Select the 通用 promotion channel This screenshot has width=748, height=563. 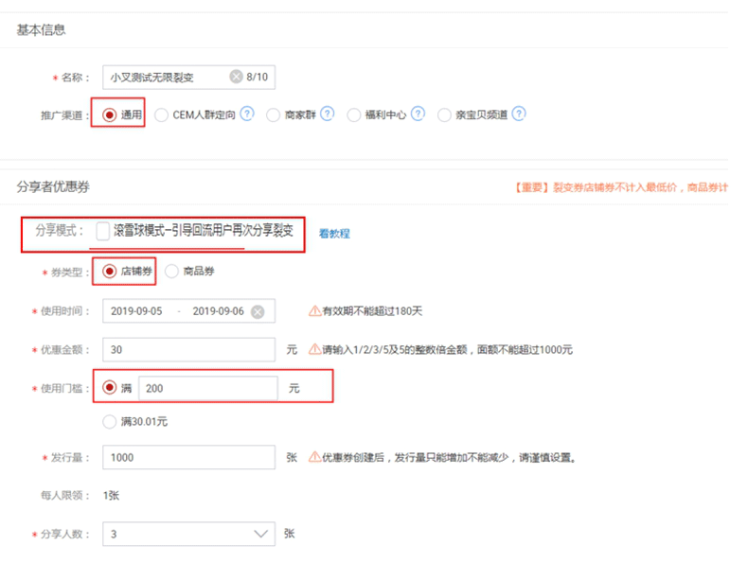pos(110,114)
